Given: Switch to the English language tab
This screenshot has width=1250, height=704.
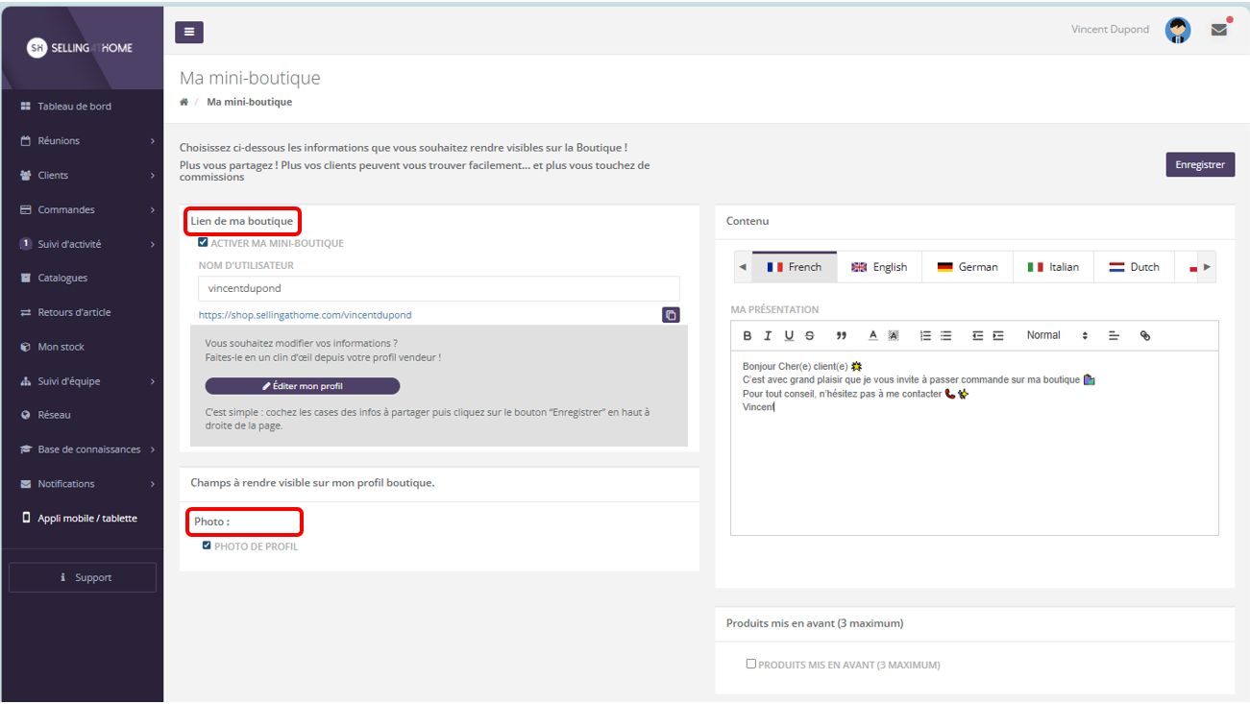Looking at the screenshot, I should click(x=878, y=267).
